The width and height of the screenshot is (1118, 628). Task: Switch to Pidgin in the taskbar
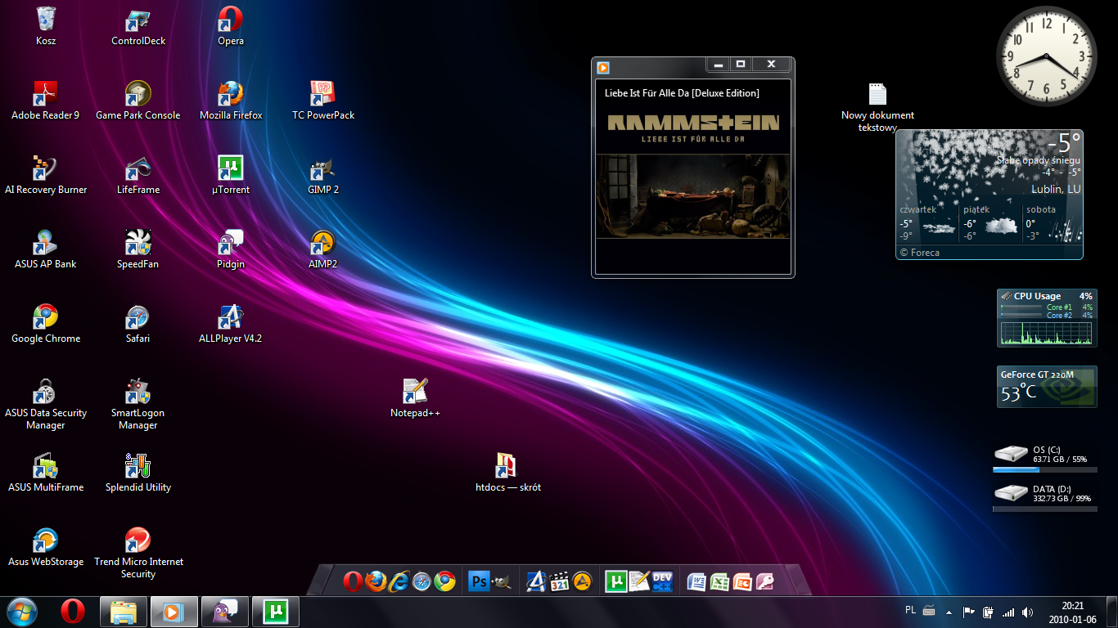pos(223,611)
